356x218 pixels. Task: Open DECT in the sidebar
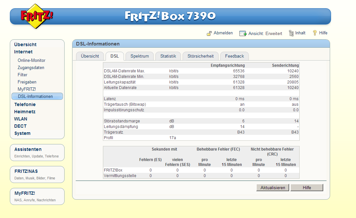point(20,126)
